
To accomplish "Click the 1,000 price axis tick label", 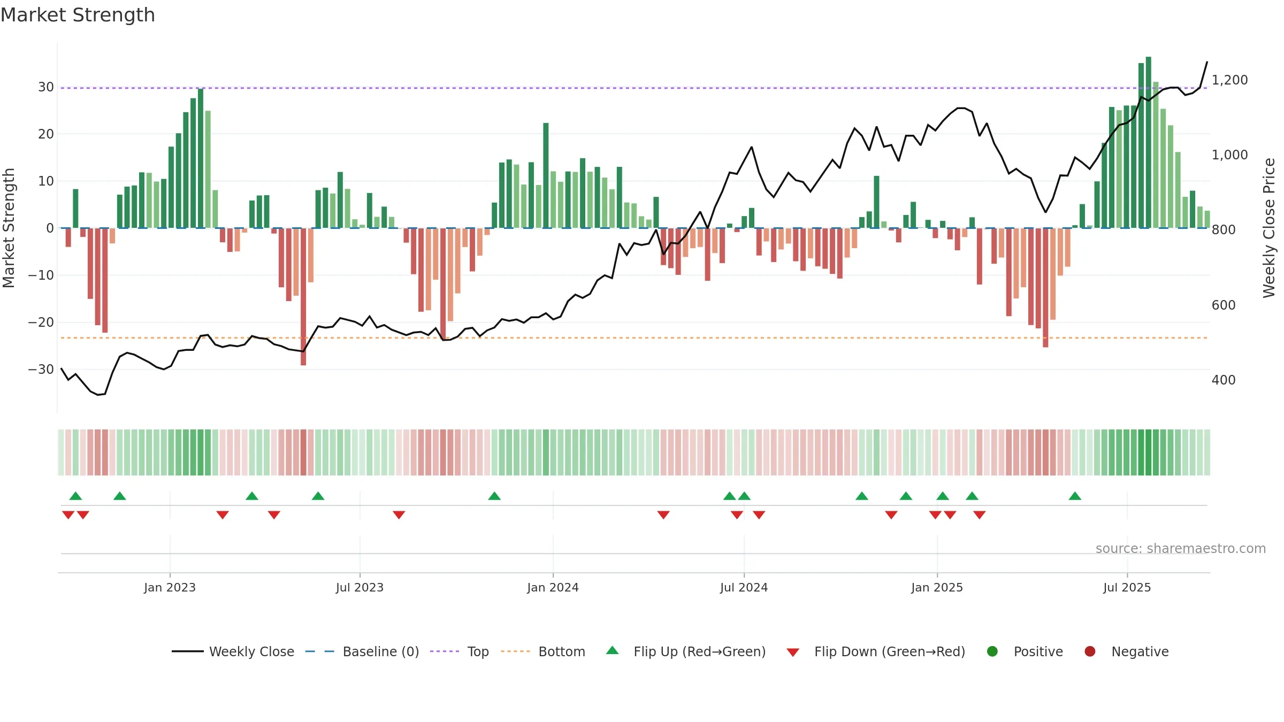I will click(x=1229, y=155).
